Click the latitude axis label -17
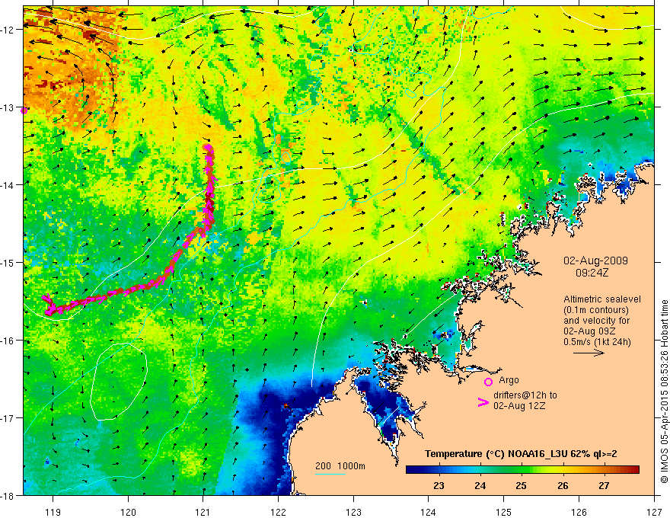This screenshot has width=670, height=518. tap(8, 418)
